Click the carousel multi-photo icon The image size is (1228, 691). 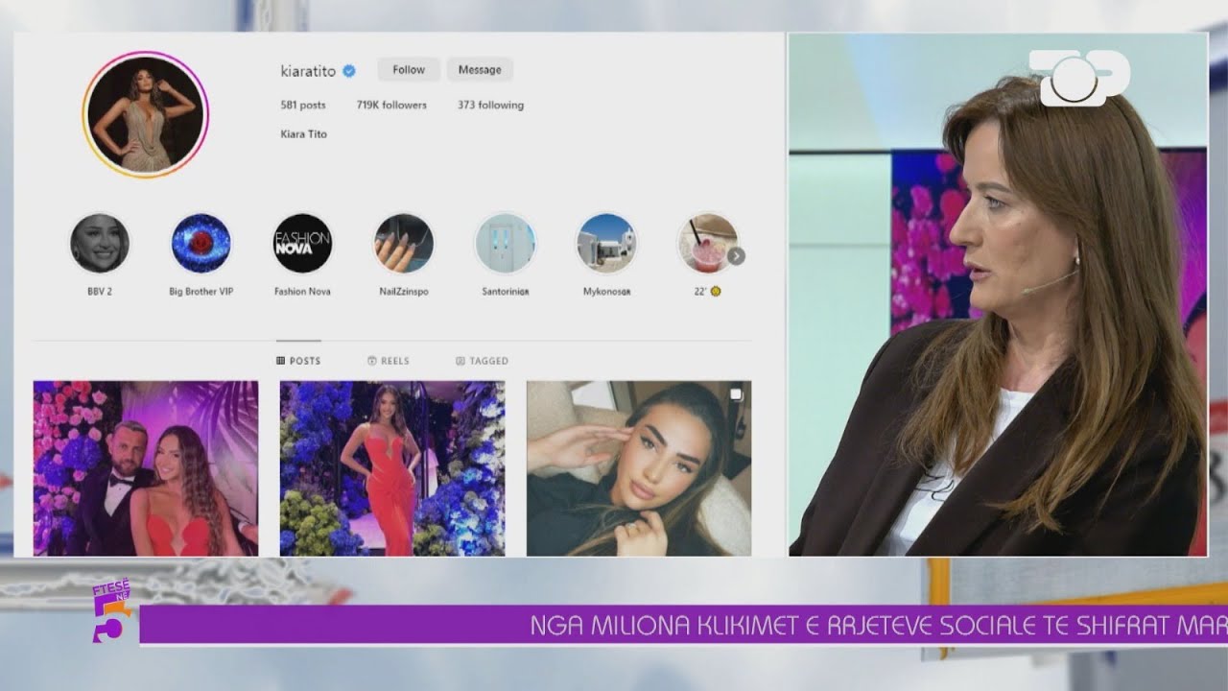click(x=736, y=393)
